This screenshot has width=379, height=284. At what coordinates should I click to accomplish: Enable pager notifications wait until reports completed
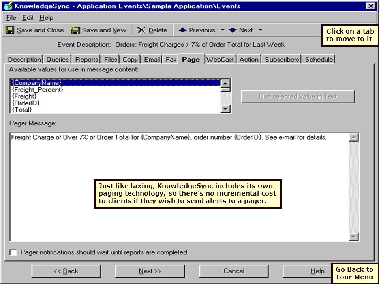click(13, 252)
